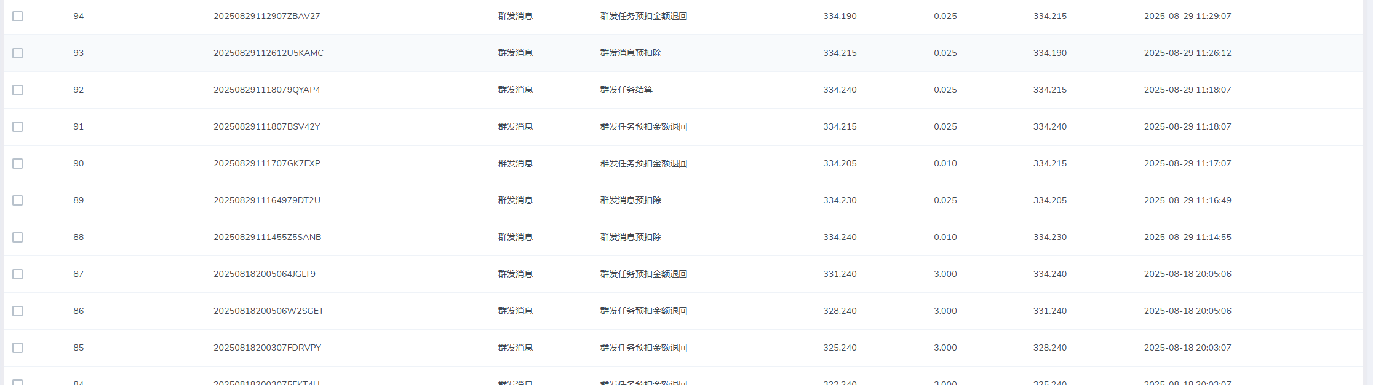Mark the checkbox for row 89
Viewport: 1373px width, 385px height.
[18, 201]
